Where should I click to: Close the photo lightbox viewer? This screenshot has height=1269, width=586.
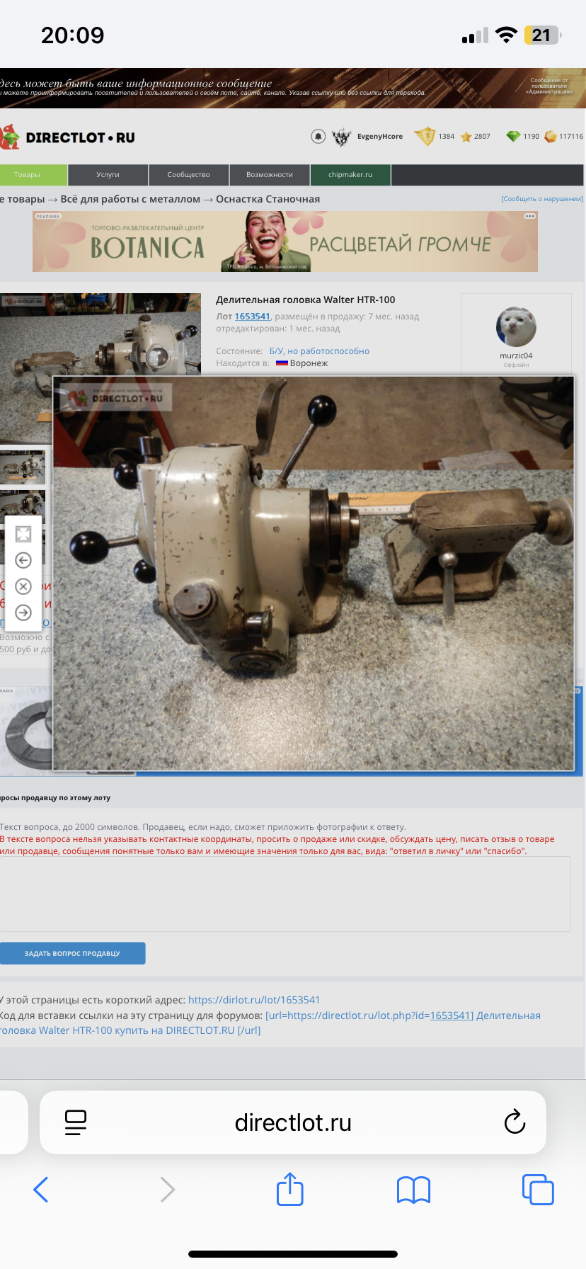click(23, 586)
